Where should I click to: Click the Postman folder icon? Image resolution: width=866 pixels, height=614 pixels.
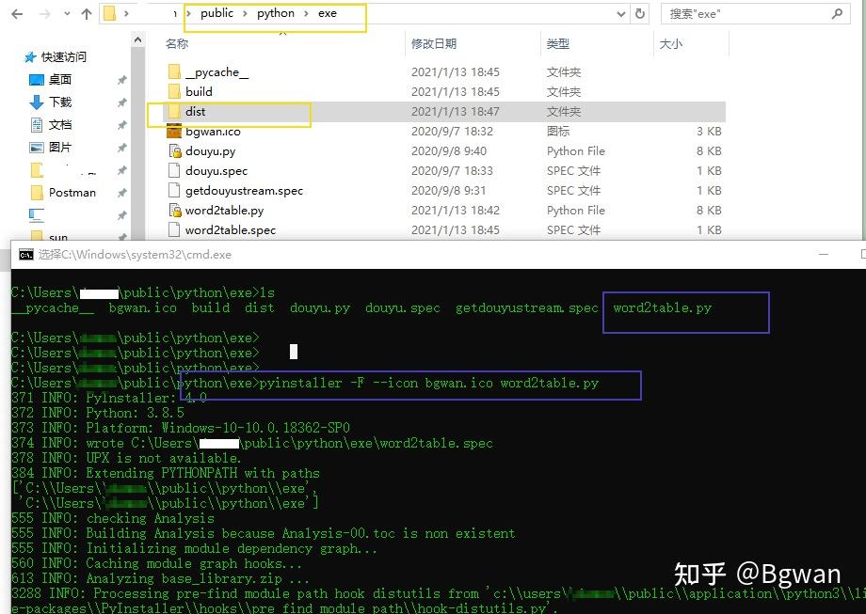point(37,193)
